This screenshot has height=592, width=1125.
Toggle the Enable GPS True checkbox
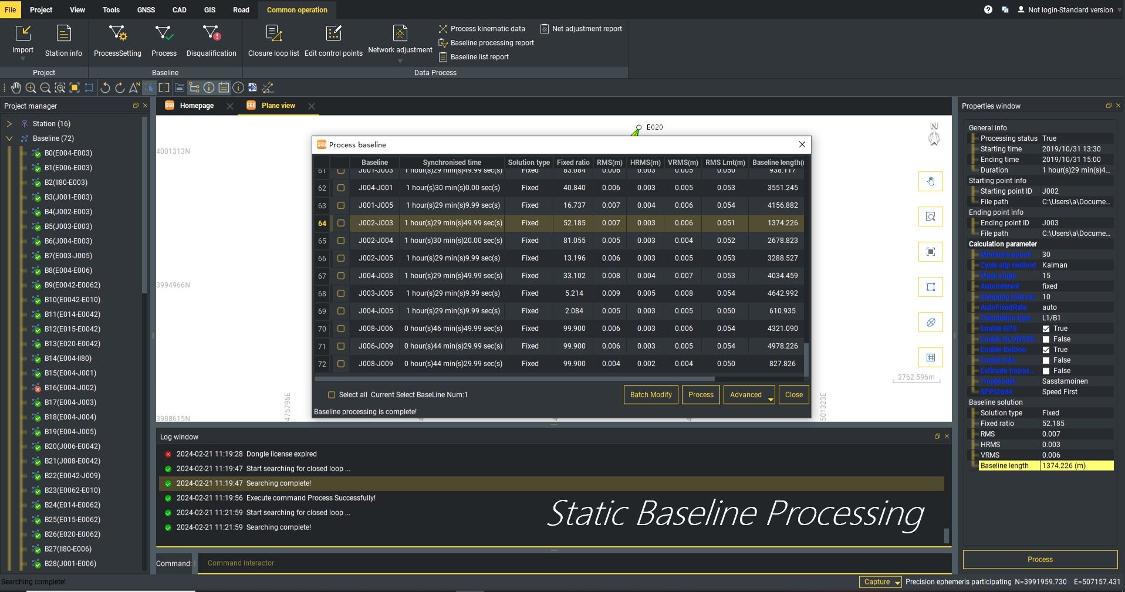pos(1046,329)
